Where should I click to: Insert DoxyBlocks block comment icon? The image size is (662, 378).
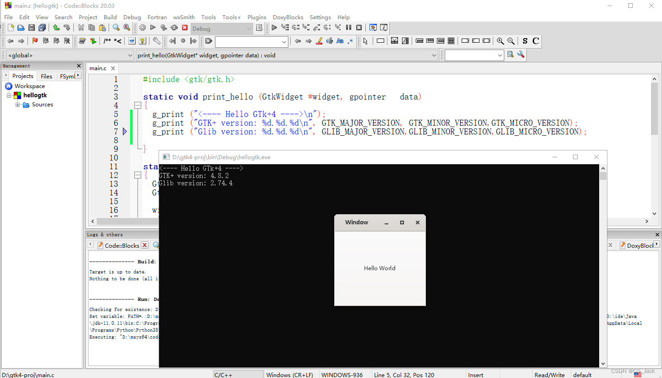[x=107, y=41]
